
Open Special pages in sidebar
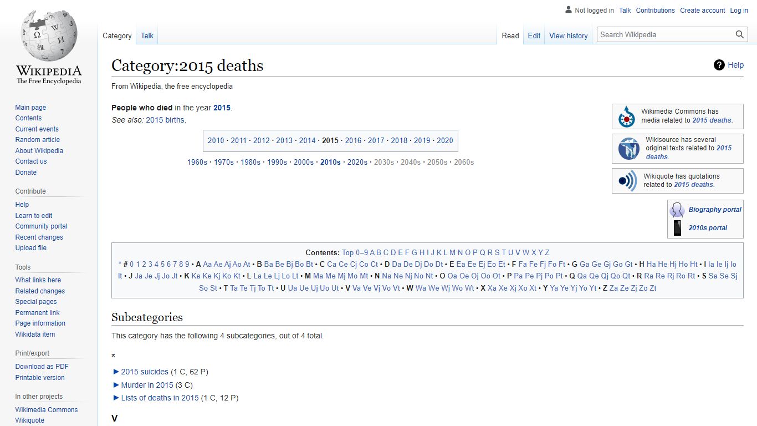point(36,302)
